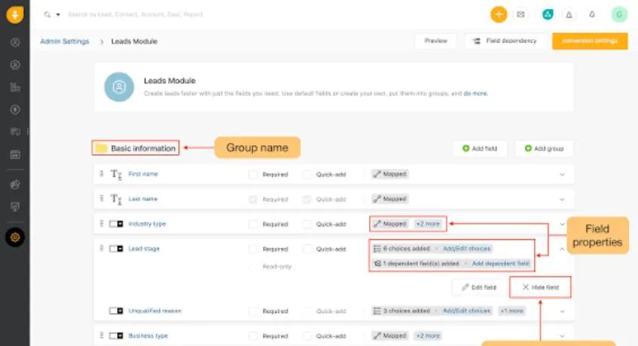Go to Admin Settings breadcrumb

(64, 41)
